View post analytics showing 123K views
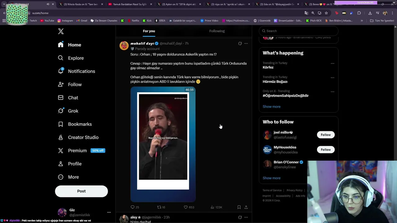 click(x=216, y=207)
